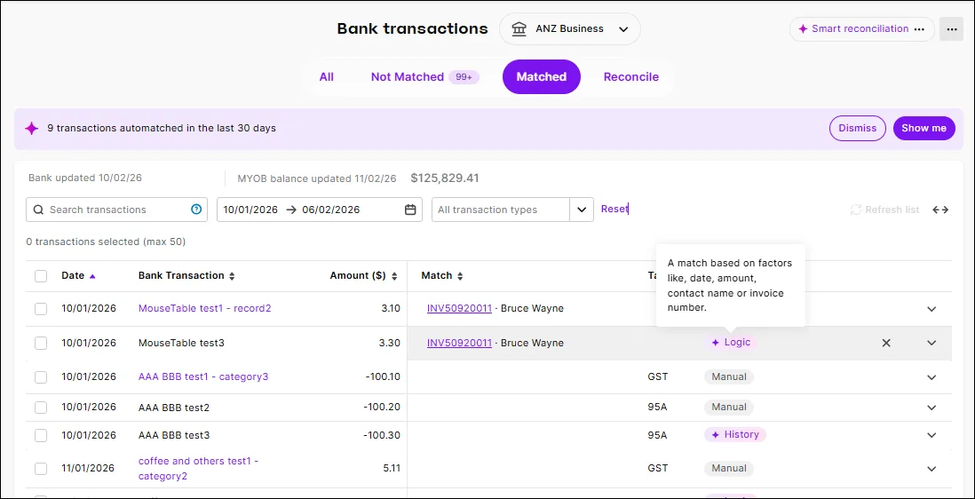Check the coffee and others test1 row
This screenshot has width=975, height=499.
(x=41, y=469)
